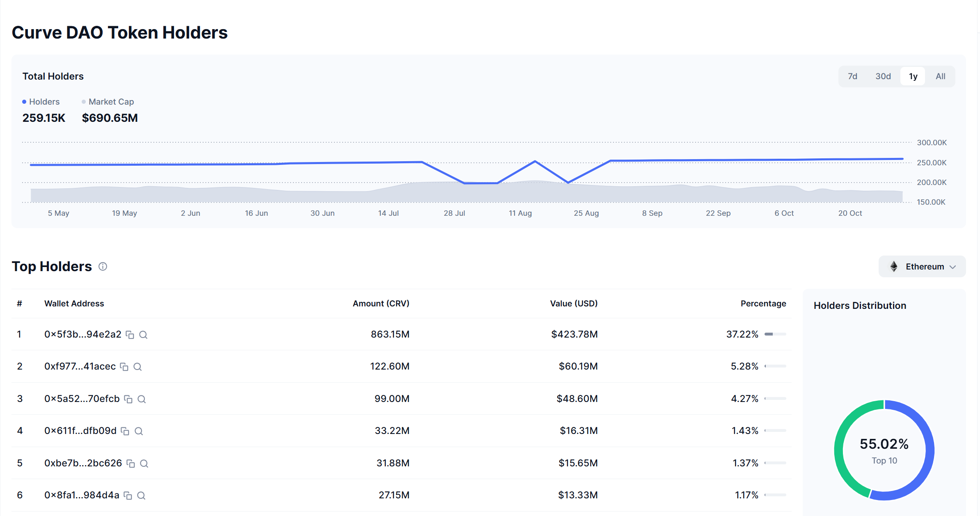Click the 1y range button
980x516 pixels.
coord(913,76)
